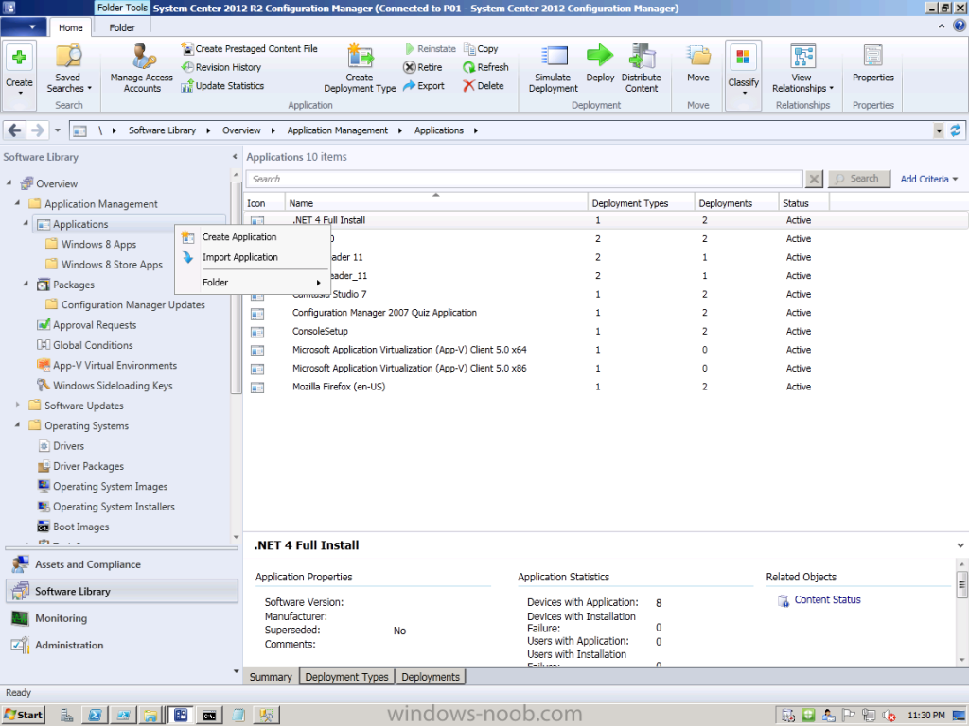Export the selected application
969x726 pixels.
[423, 86]
